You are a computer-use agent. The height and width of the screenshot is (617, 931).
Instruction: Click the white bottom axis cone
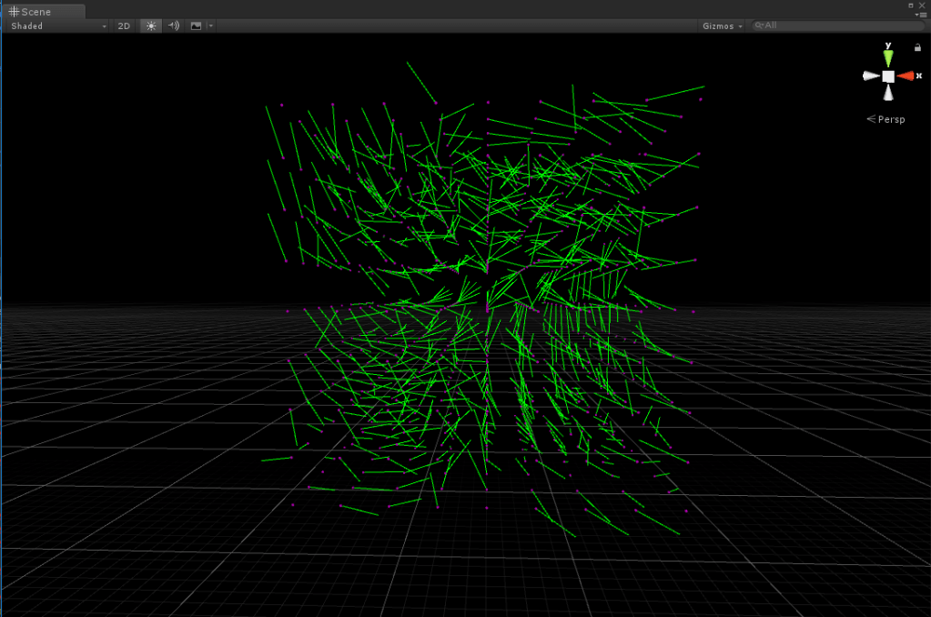888,93
